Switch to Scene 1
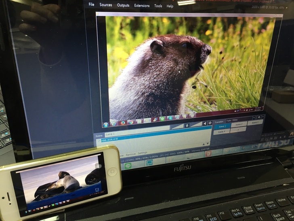Image resolution: width=294 pixels, height=221 pixels. pos(222,126)
